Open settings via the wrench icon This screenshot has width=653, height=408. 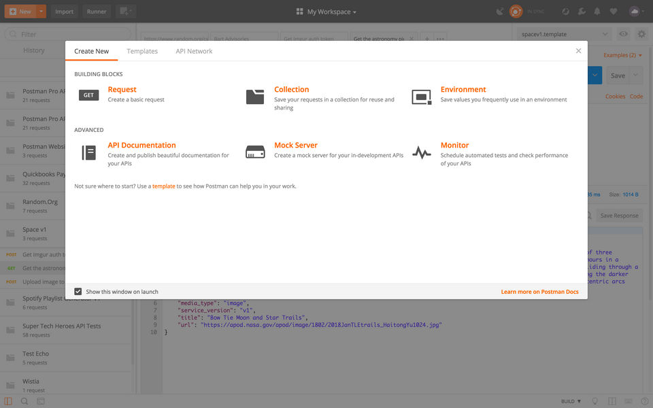(582, 12)
